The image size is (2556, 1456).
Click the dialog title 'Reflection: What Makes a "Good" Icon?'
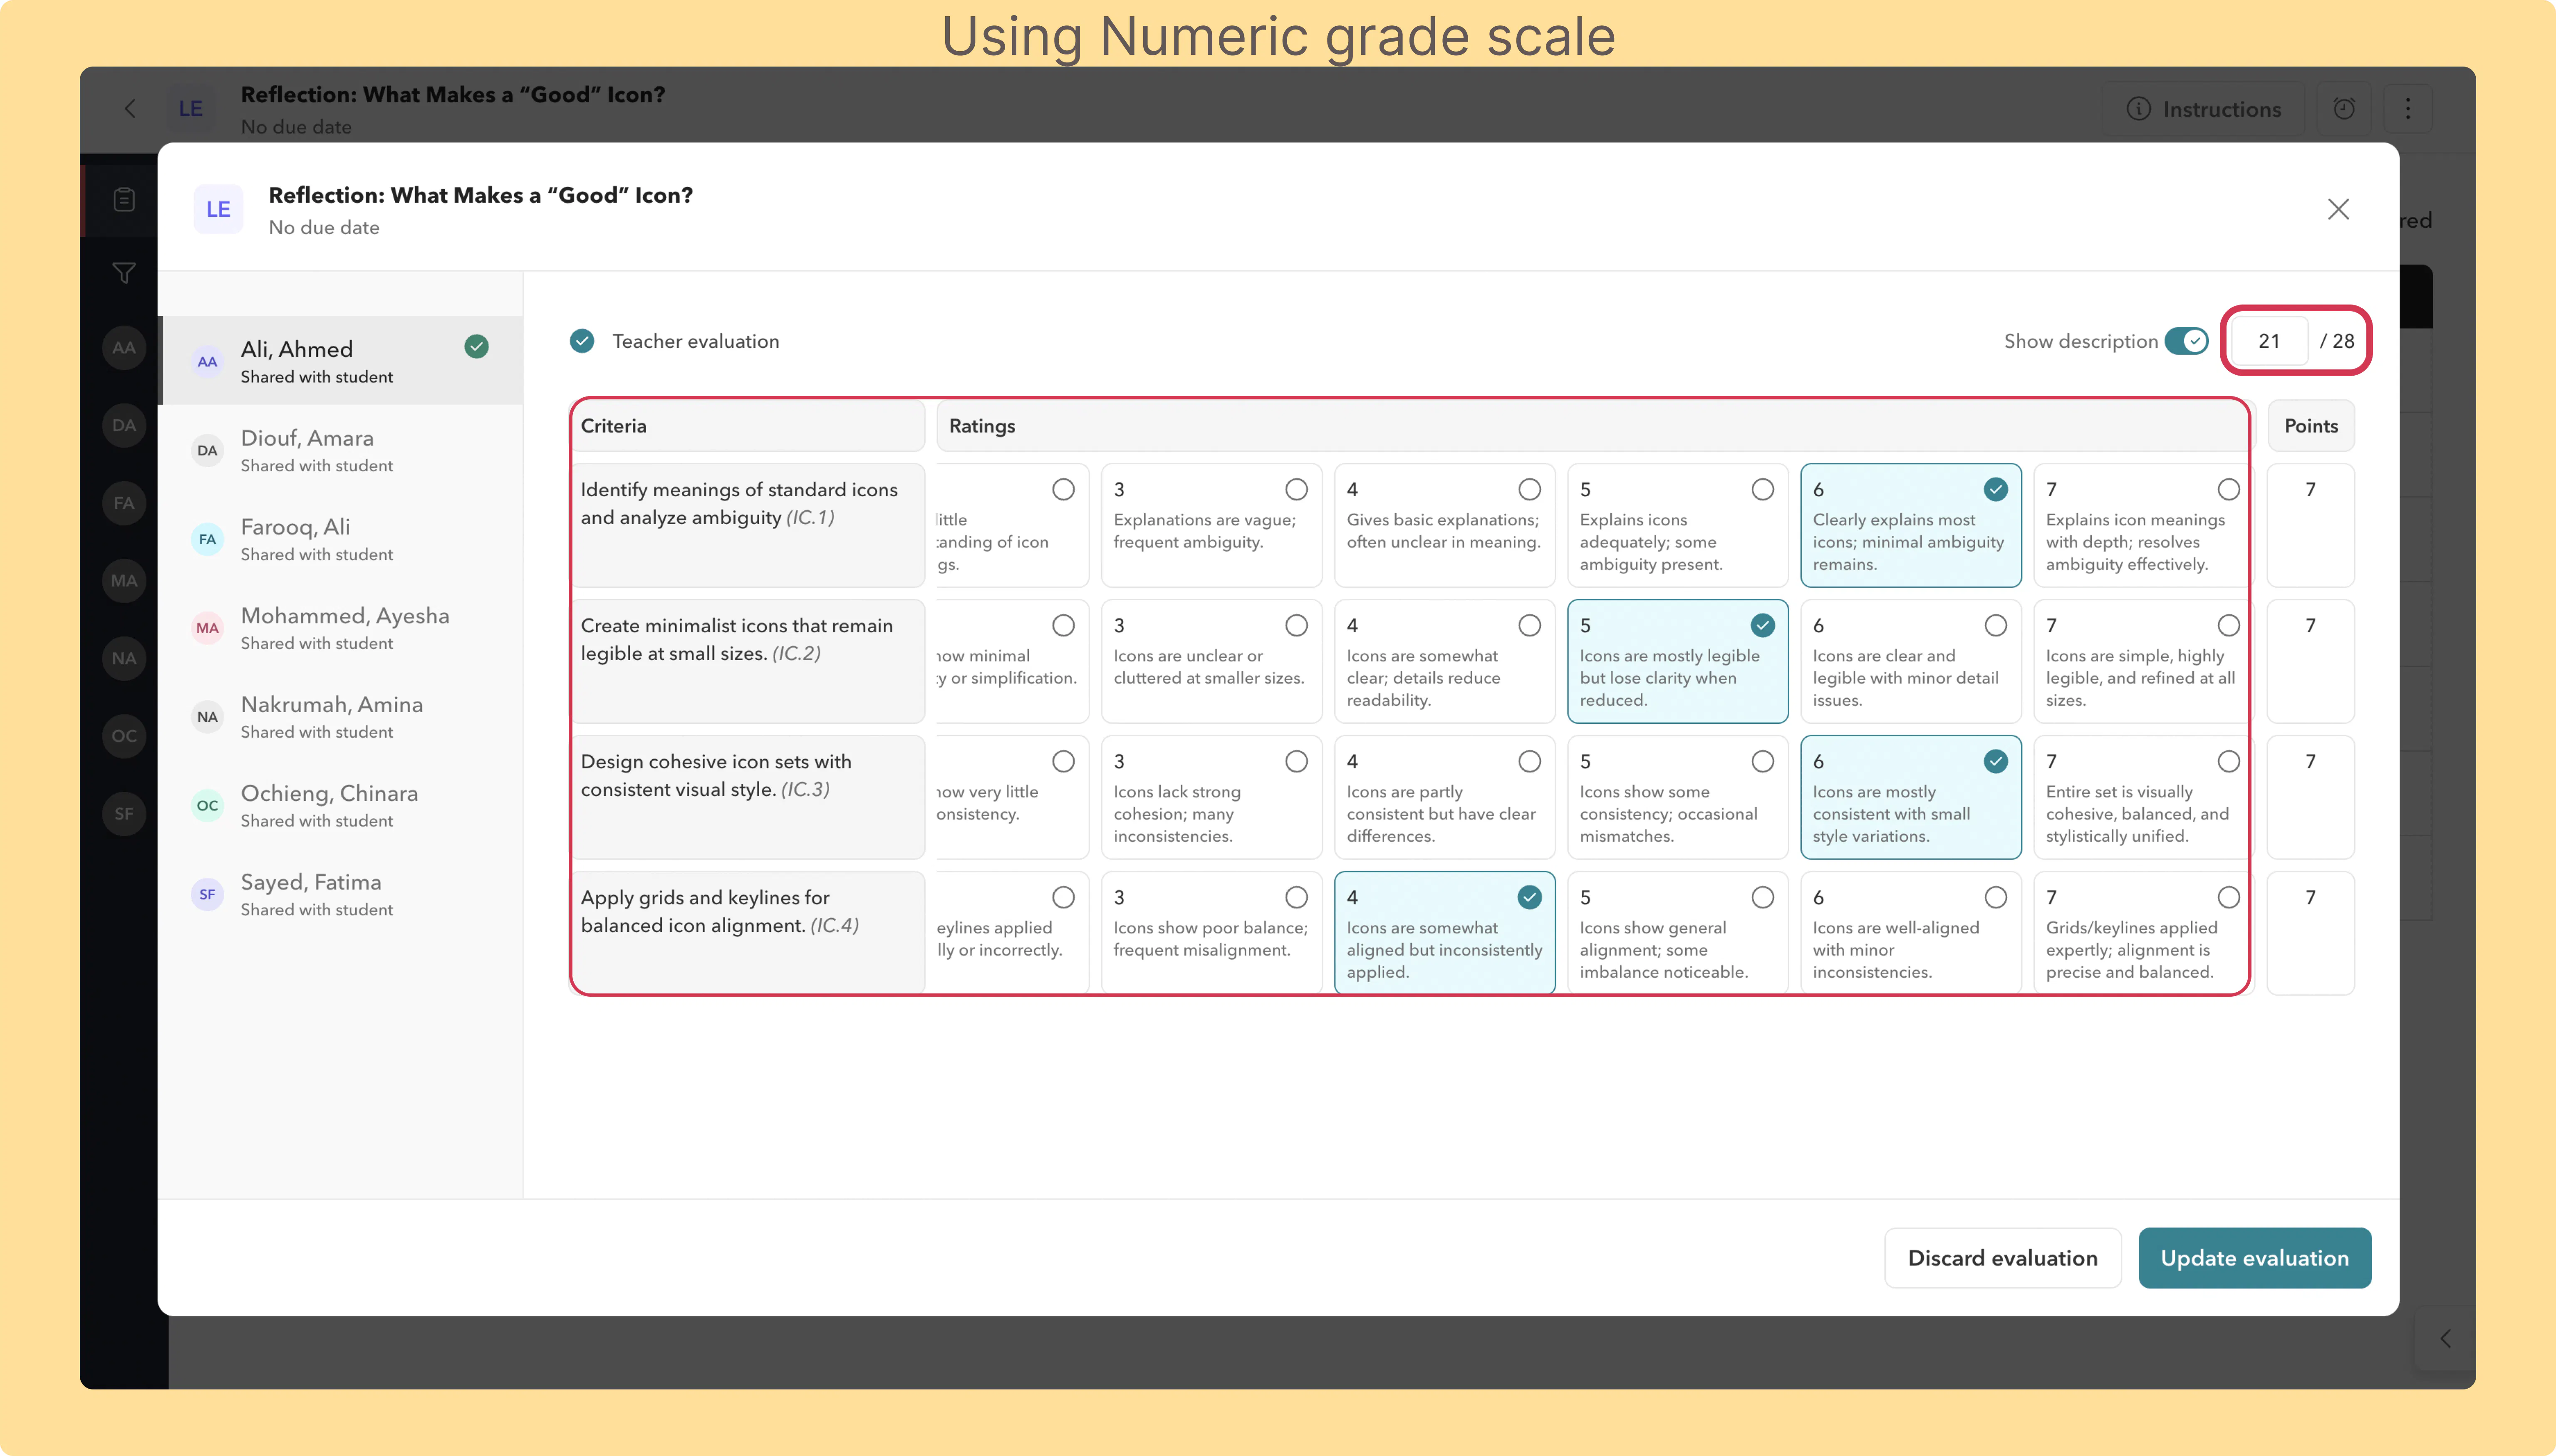481,196
